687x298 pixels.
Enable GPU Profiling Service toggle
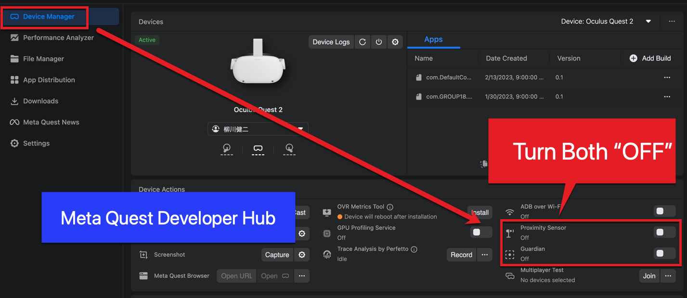click(x=480, y=232)
